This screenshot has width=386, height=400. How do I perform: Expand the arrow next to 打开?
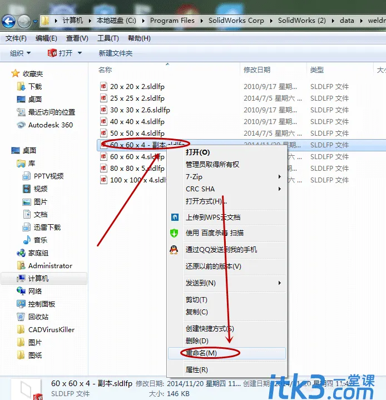click(x=80, y=53)
